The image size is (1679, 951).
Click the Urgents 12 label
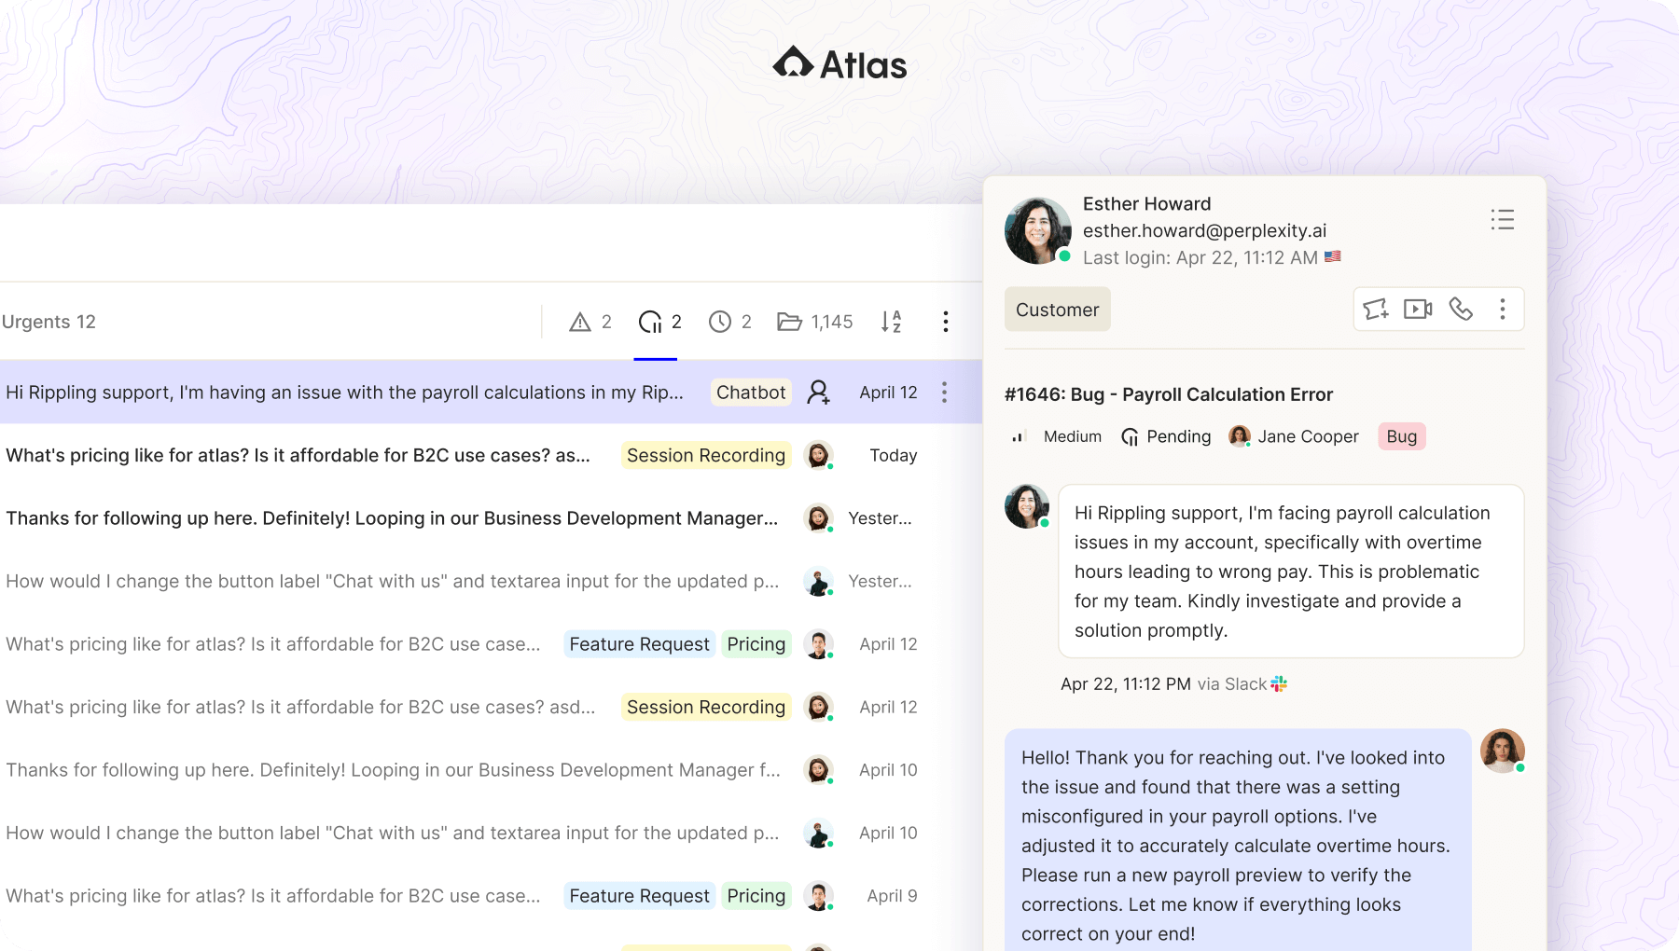(49, 322)
